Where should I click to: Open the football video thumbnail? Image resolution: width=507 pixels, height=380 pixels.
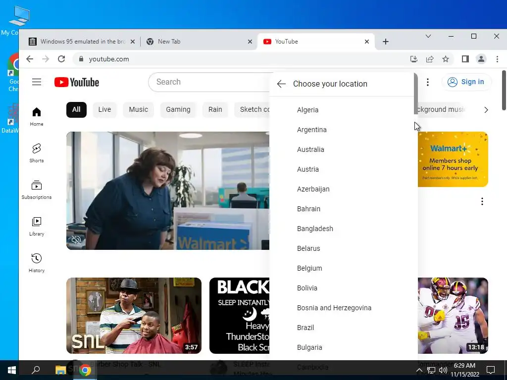(453, 316)
